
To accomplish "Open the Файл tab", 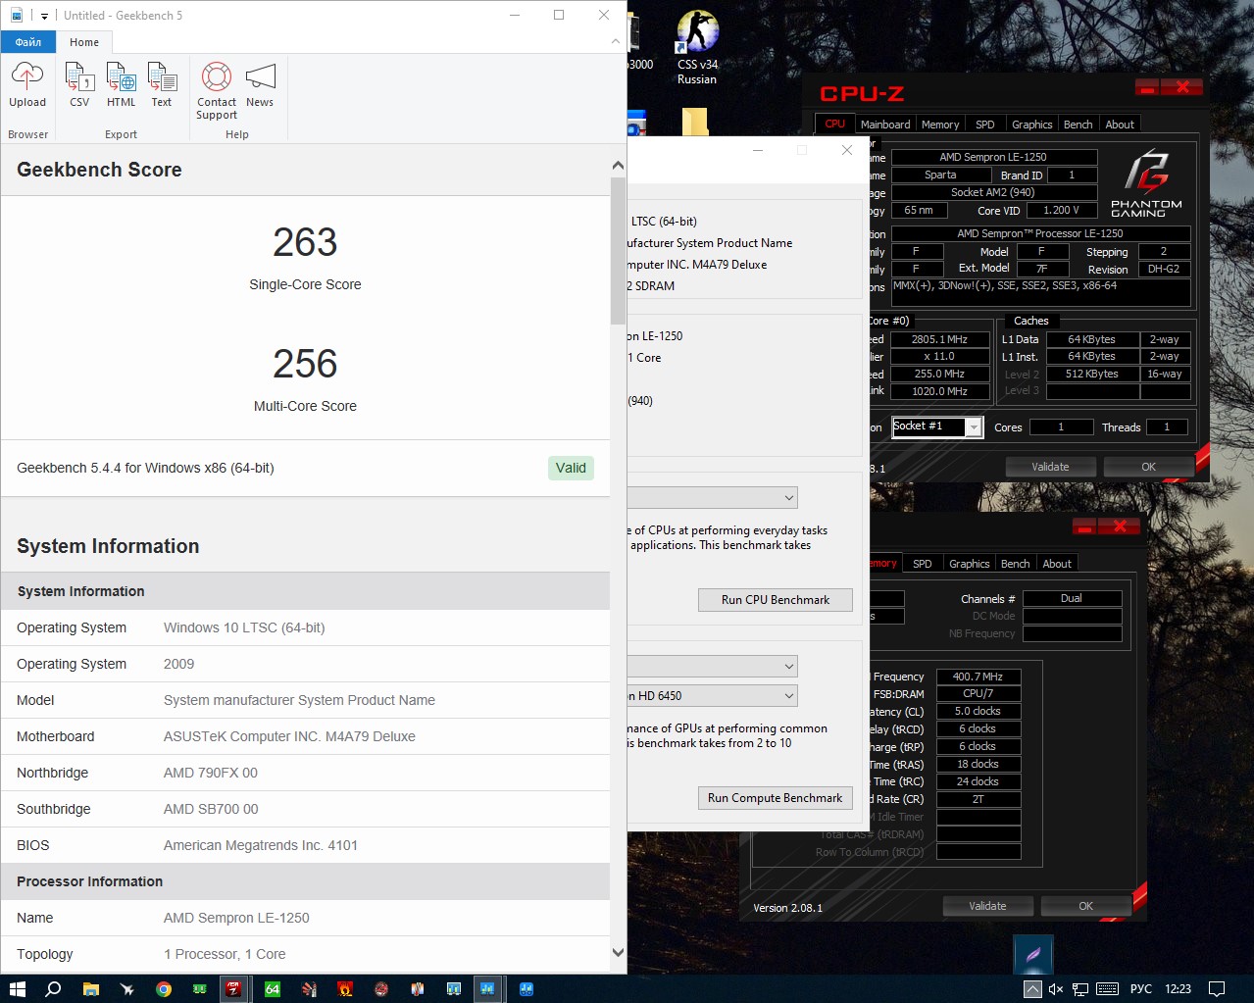I will pyautogui.click(x=27, y=42).
